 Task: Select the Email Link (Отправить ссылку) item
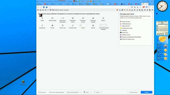click(x=83, y=20)
